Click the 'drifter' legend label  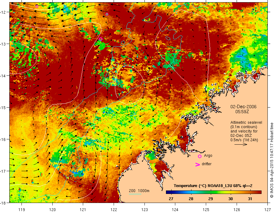[206, 164]
